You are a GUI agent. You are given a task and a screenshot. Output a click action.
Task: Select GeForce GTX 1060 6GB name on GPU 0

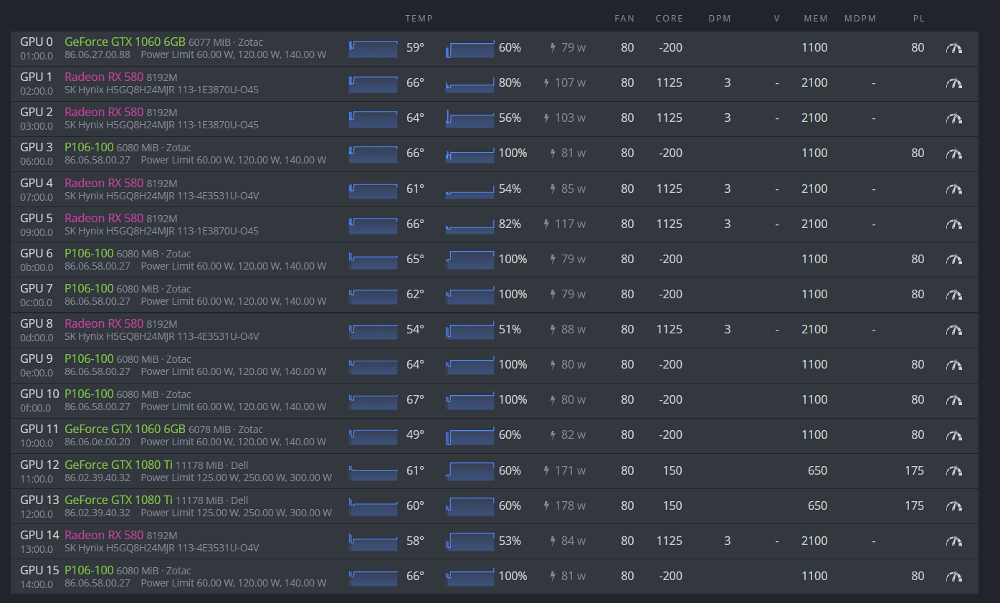click(125, 42)
